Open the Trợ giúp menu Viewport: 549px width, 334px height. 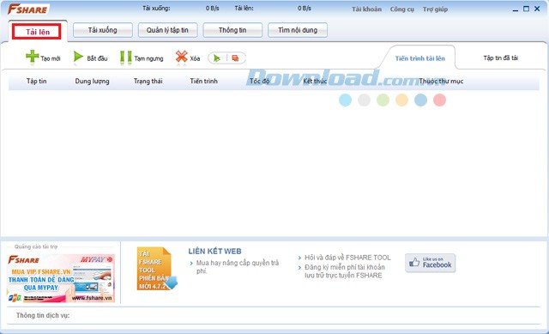point(435,9)
